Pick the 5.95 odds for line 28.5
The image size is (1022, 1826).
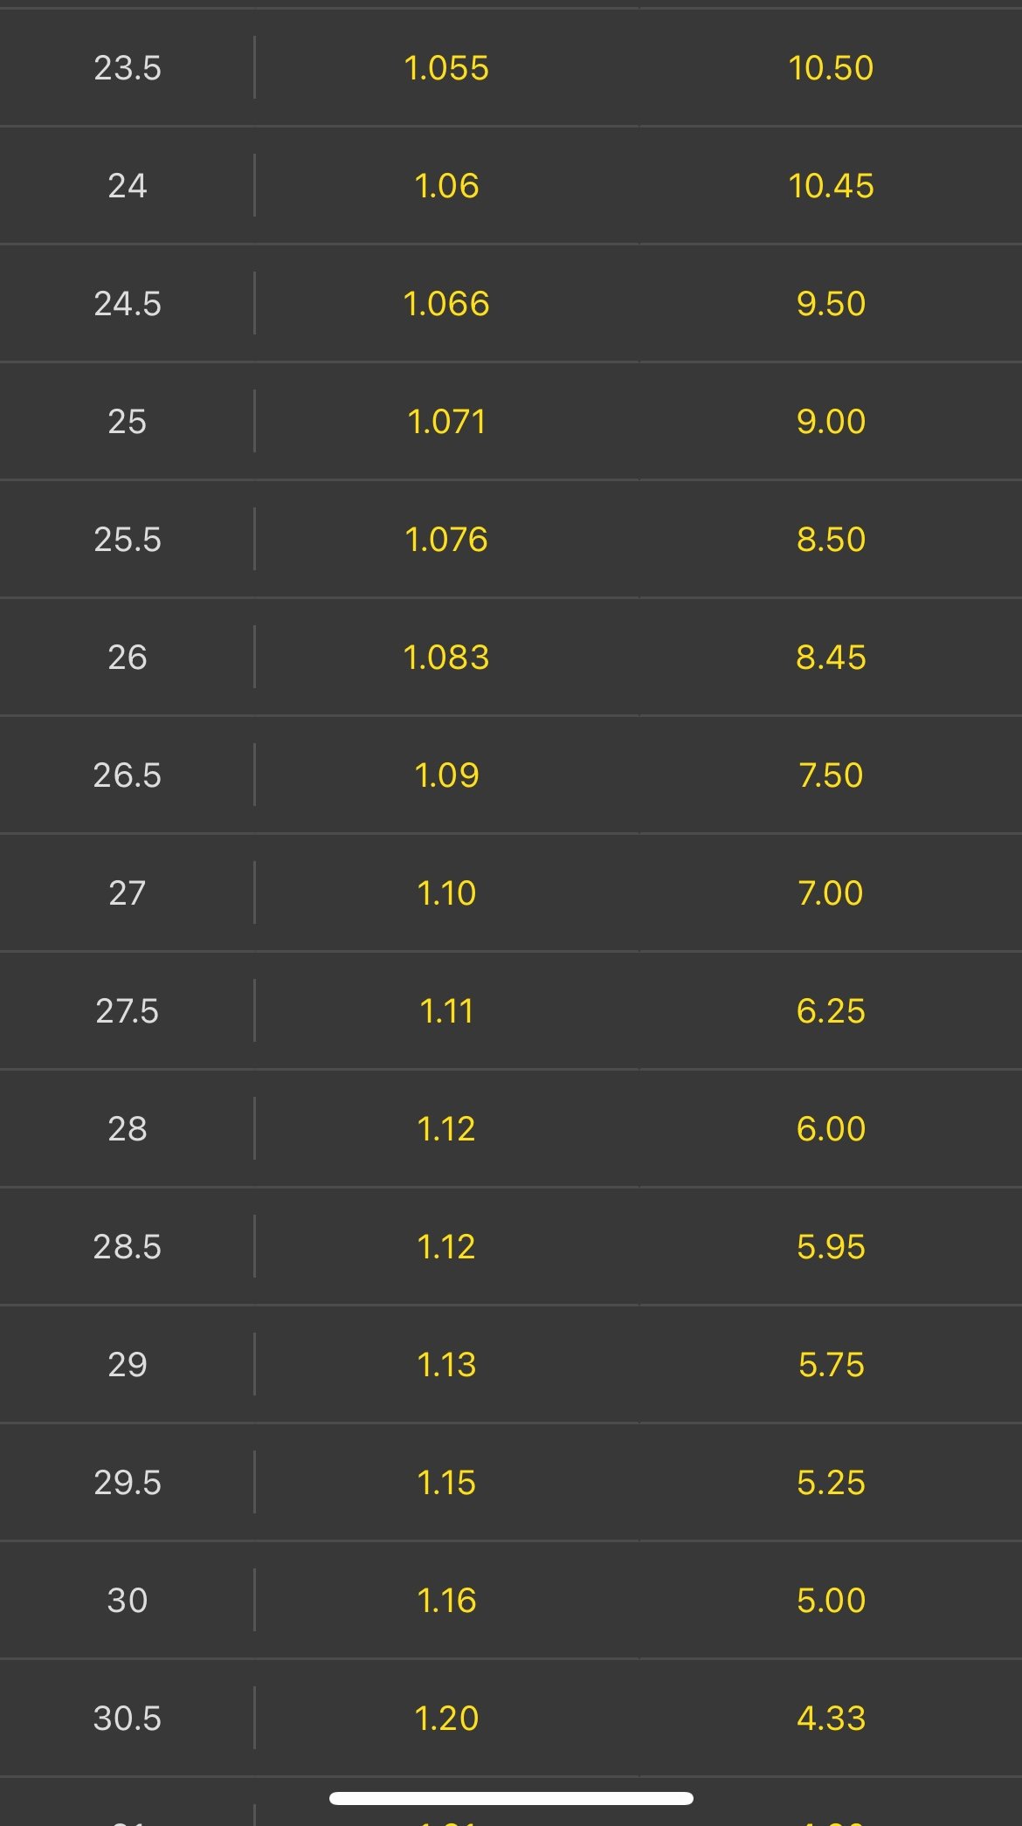pos(830,1247)
